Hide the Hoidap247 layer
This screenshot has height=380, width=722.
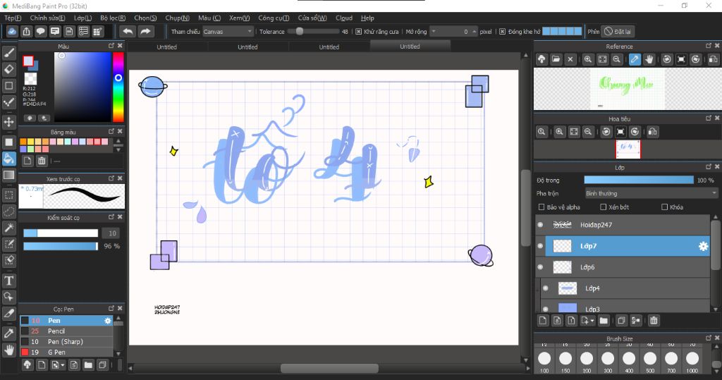541,225
